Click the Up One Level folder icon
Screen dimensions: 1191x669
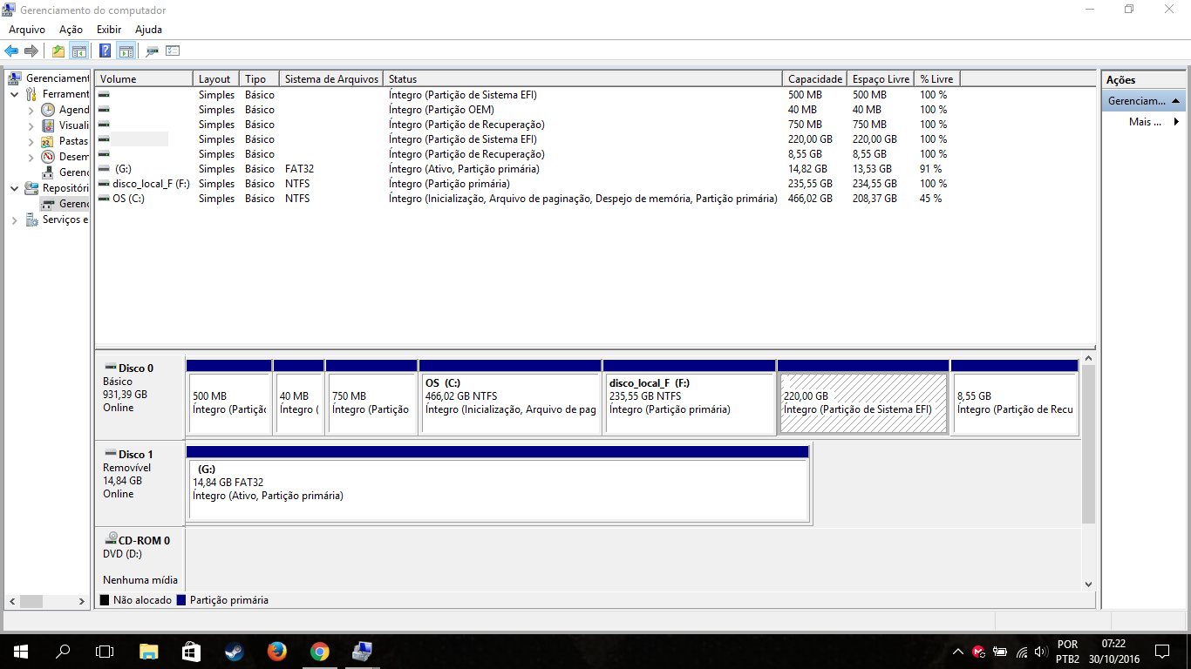(58, 51)
